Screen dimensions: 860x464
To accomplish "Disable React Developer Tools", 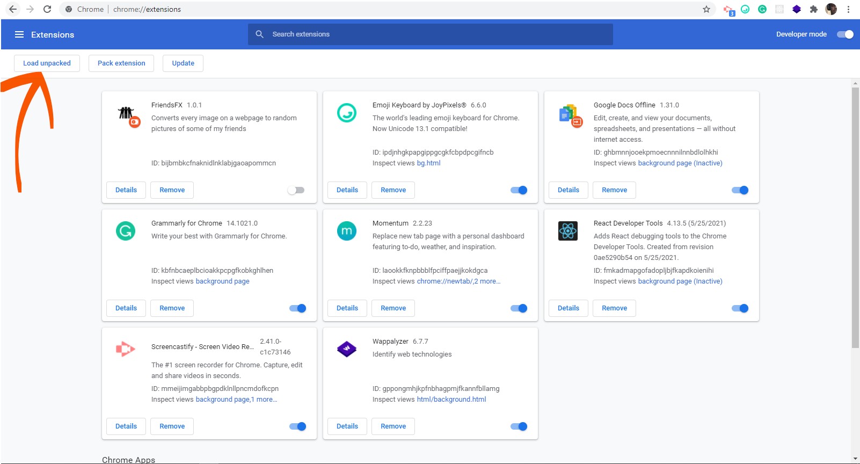I will coord(740,308).
